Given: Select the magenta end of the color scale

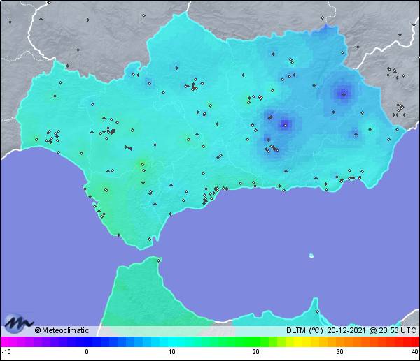Looking at the screenshot, I should point(5,341).
